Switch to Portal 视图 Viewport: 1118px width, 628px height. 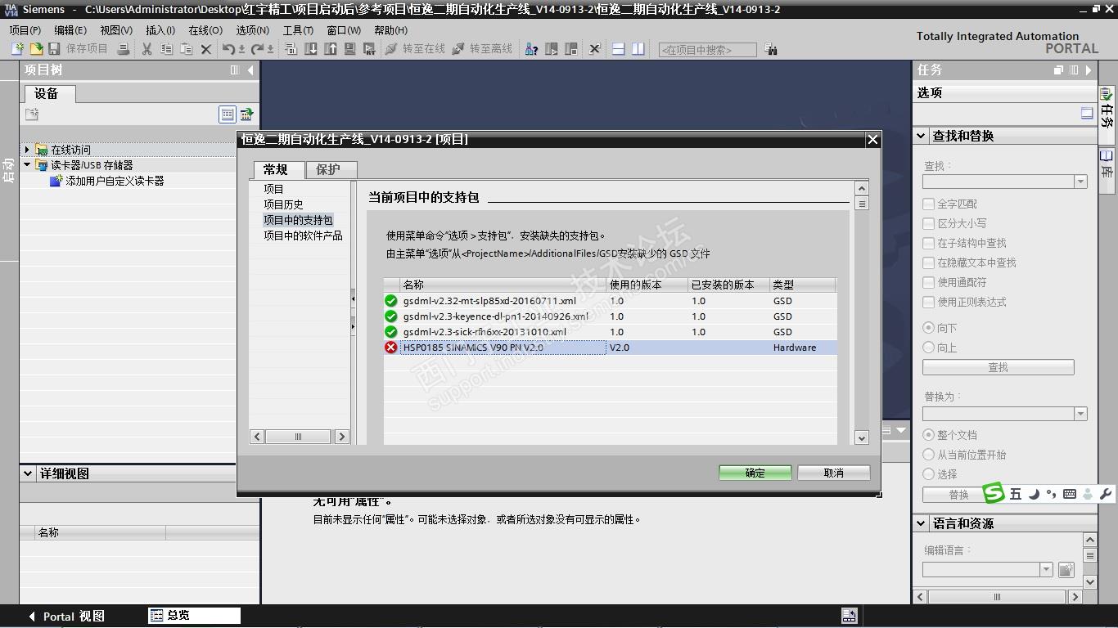coord(66,616)
